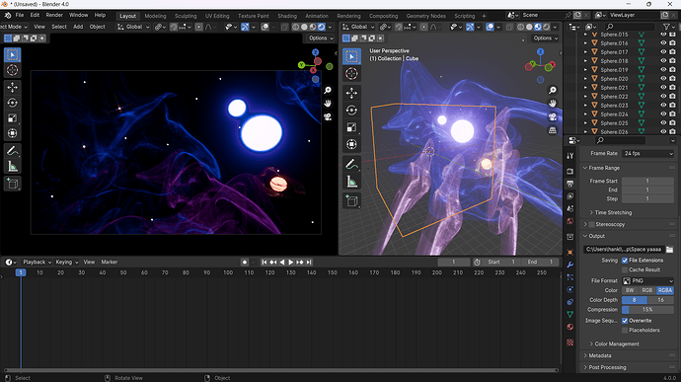Set Color Depth to 16
681x382 pixels.
(x=660, y=300)
